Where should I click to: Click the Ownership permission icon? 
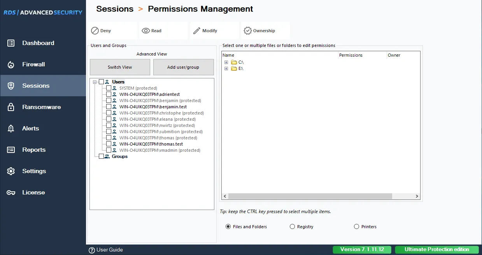[248, 30]
